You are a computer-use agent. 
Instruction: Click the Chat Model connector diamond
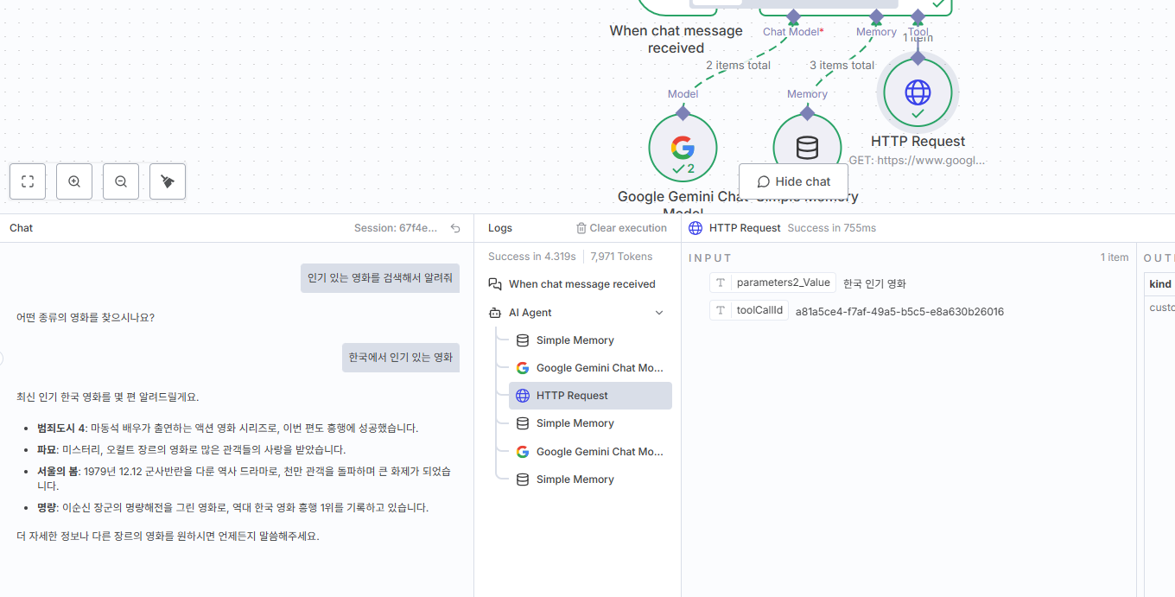(793, 16)
